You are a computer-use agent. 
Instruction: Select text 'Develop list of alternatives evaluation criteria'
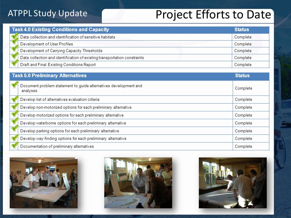point(60,100)
